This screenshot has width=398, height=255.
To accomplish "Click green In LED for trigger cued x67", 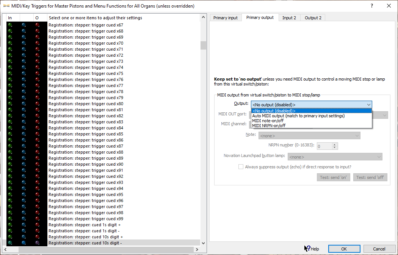I will coord(10,25).
